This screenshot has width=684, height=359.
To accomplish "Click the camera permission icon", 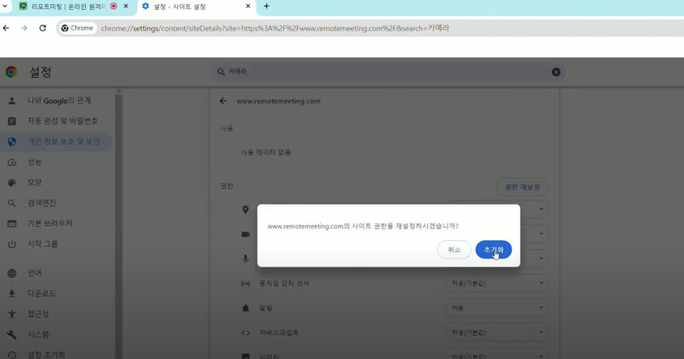I will (246, 234).
